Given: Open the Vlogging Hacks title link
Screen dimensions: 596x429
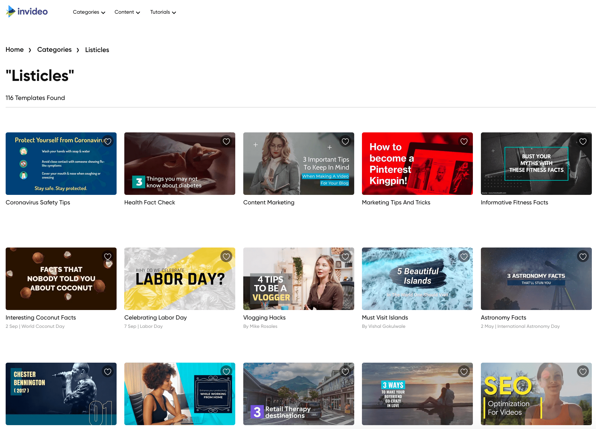Looking at the screenshot, I should [264, 317].
